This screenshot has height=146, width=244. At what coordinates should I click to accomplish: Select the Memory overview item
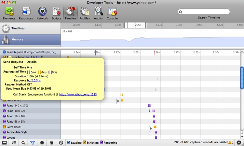(30, 40)
